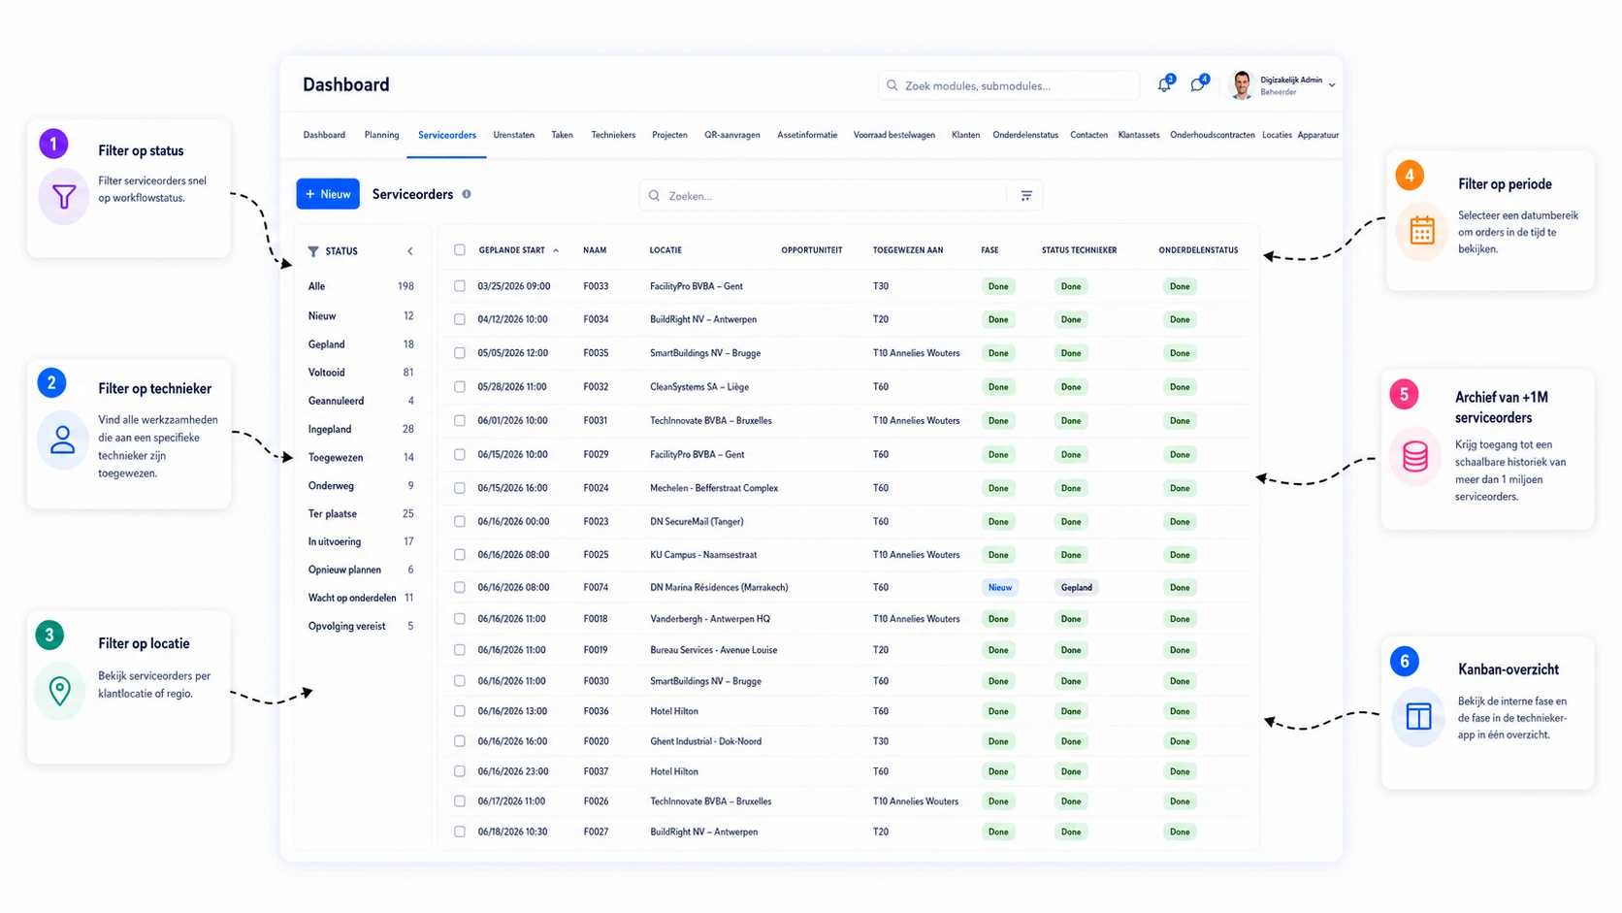Open the Voorraad bestelwagen tab
The image size is (1622, 913).
pyautogui.click(x=893, y=135)
